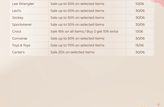Select the Carter's brand name

tap(18, 52)
